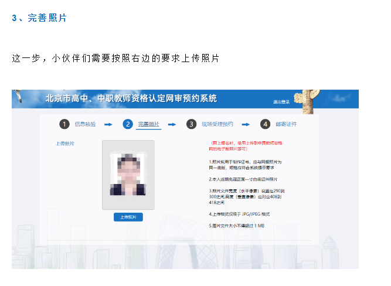Click requirement 4 about JPG/JPEG format
The width and height of the screenshot is (391, 286).
[x=239, y=214]
